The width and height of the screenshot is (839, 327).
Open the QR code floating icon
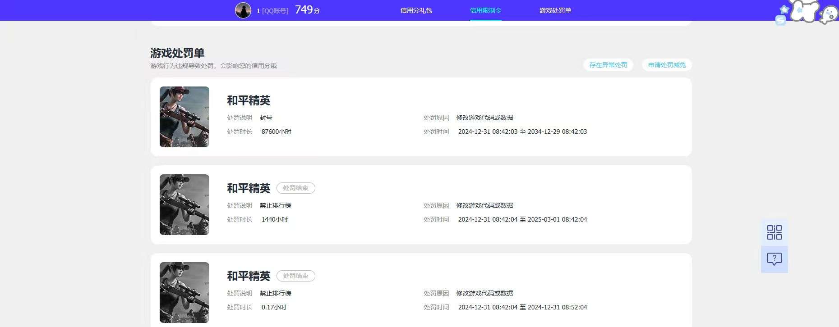(774, 232)
